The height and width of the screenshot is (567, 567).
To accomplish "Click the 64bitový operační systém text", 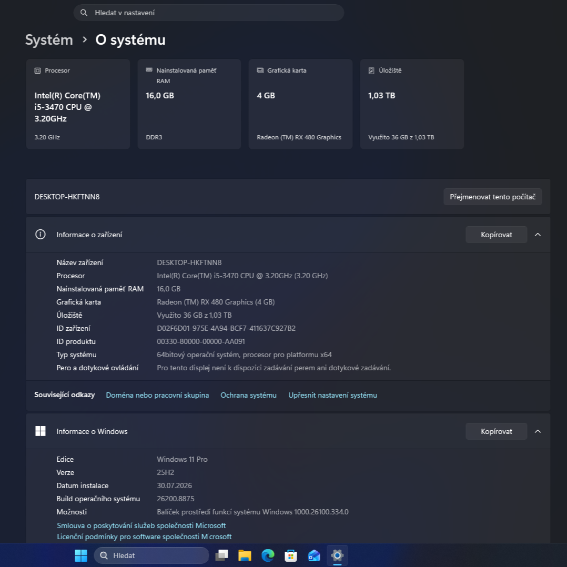I will click(244, 355).
